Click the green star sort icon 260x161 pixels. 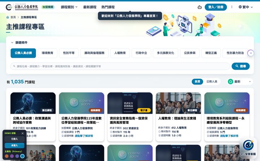pyautogui.click(x=230, y=82)
